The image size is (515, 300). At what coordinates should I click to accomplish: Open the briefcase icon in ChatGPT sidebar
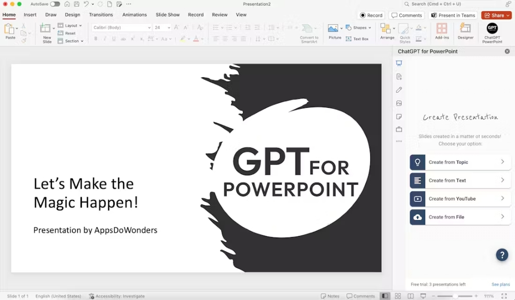399,129
